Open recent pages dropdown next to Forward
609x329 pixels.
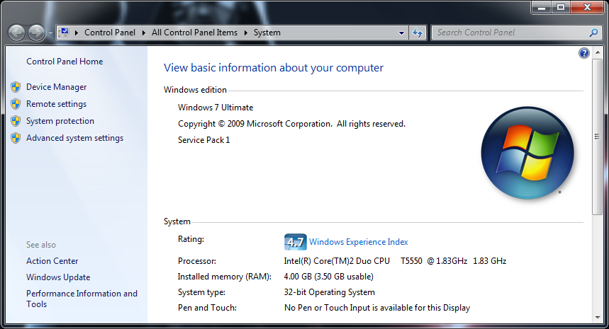pyautogui.click(x=50, y=33)
